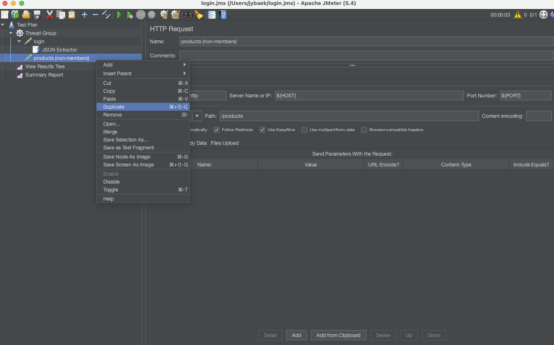Click the clipboard Paste toolbar icon

click(72, 15)
